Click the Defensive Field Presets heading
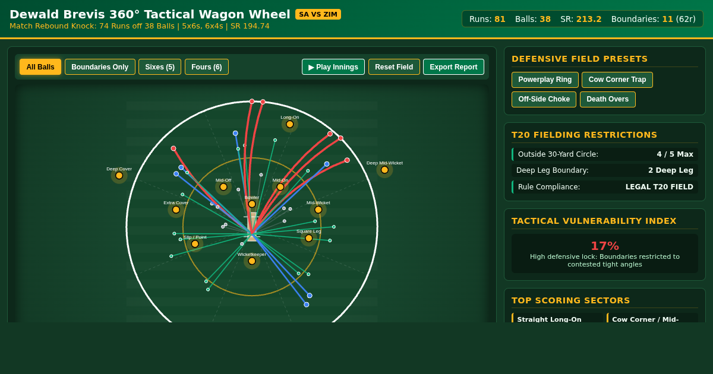This screenshot has width=713, height=374. coord(580,59)
